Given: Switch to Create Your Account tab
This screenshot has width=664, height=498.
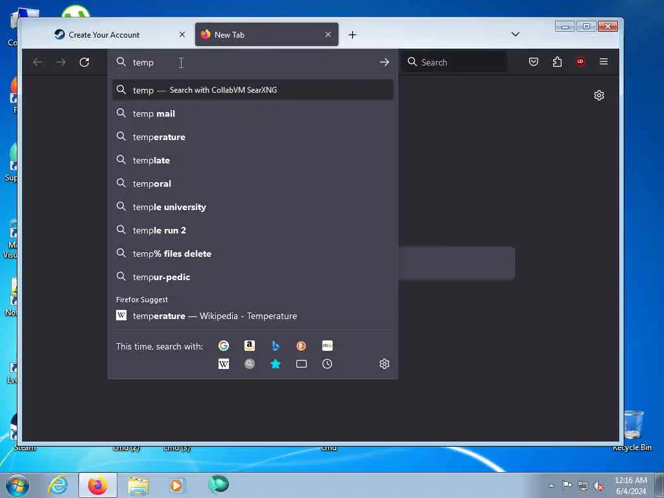Looking at the screenshot, I should coord(120,35).
